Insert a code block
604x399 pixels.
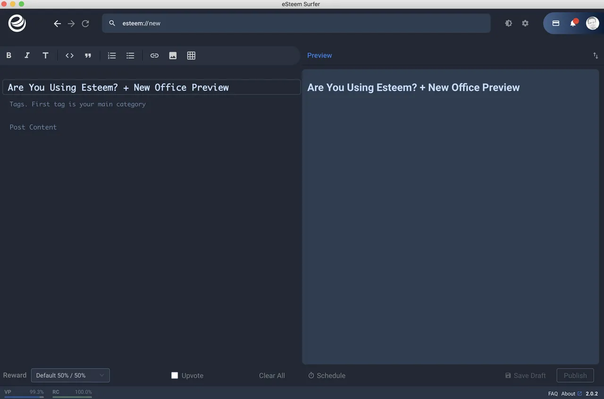tap(69, 56)
